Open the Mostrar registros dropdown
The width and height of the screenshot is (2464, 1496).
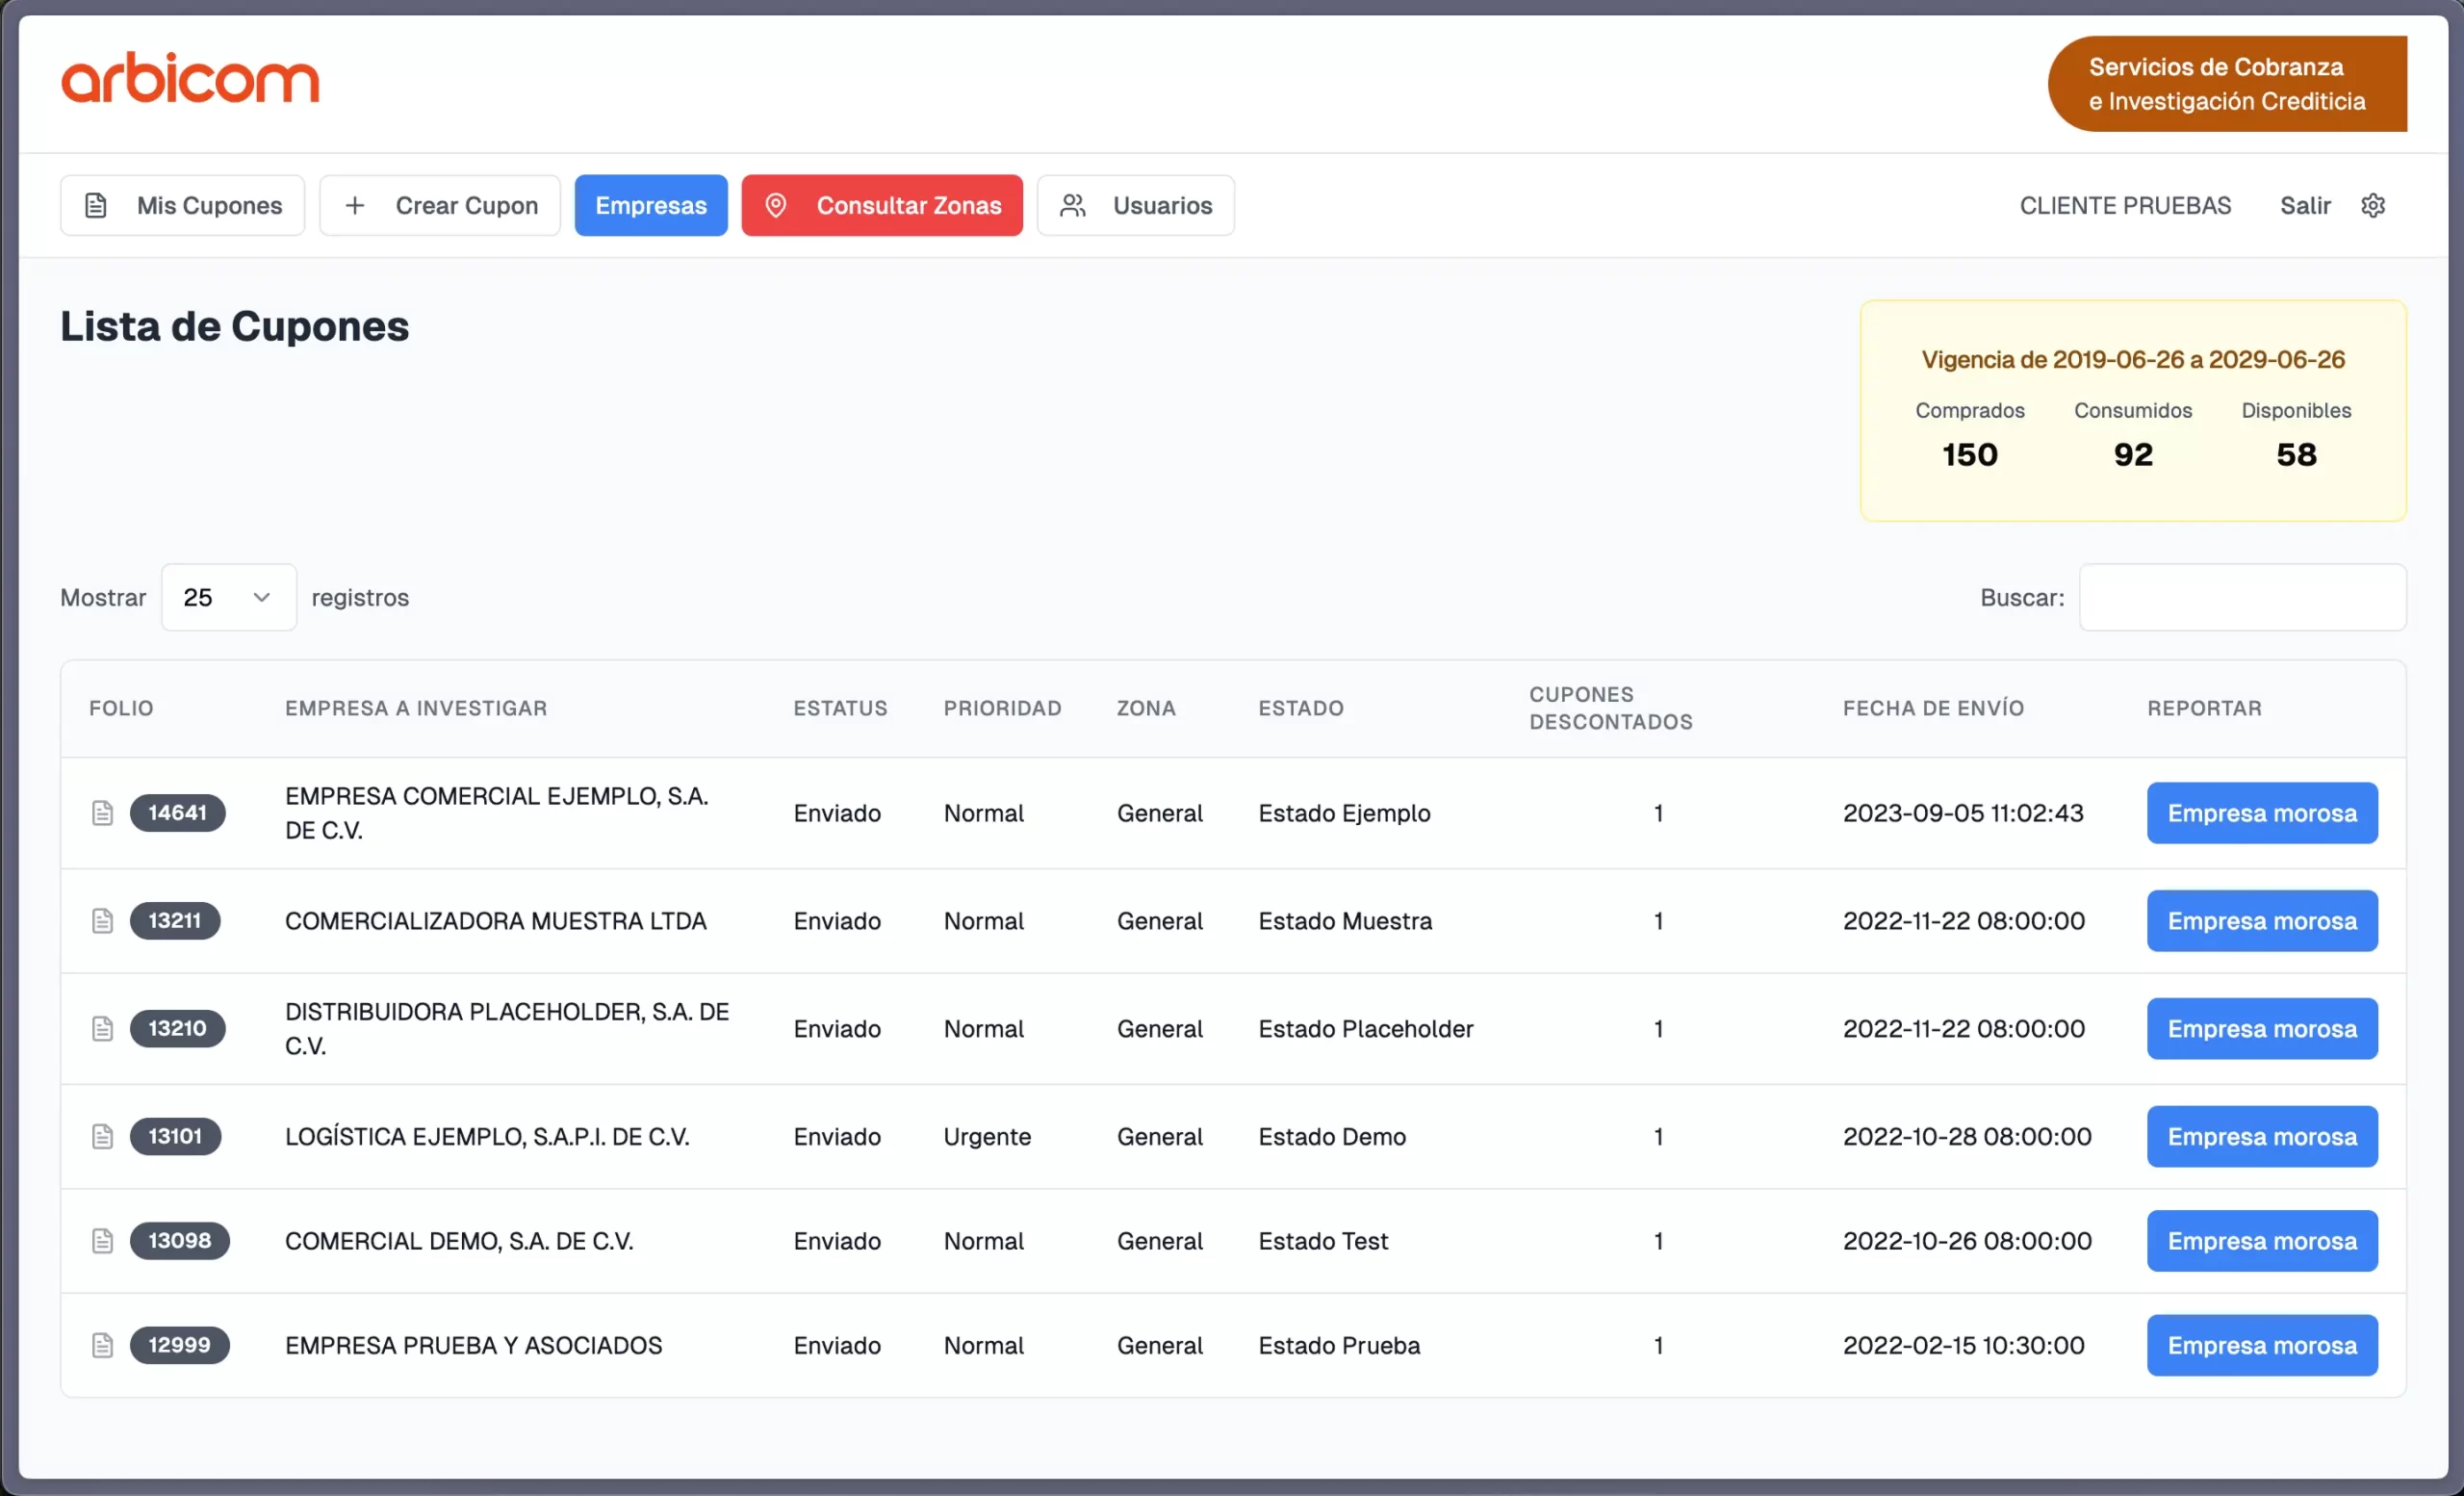coord(228,597)
